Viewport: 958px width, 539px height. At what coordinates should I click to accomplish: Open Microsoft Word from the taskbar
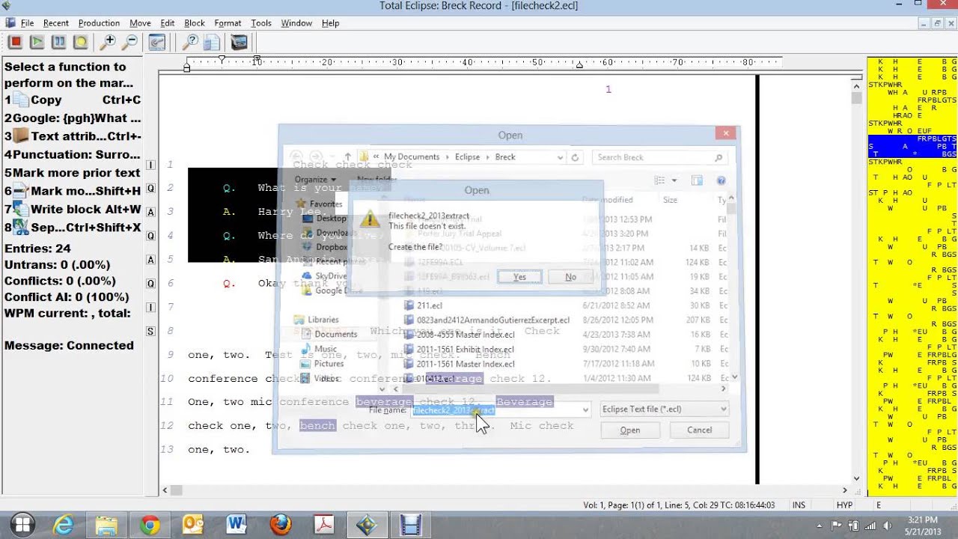pyautogui.click(x=237, y=525)
